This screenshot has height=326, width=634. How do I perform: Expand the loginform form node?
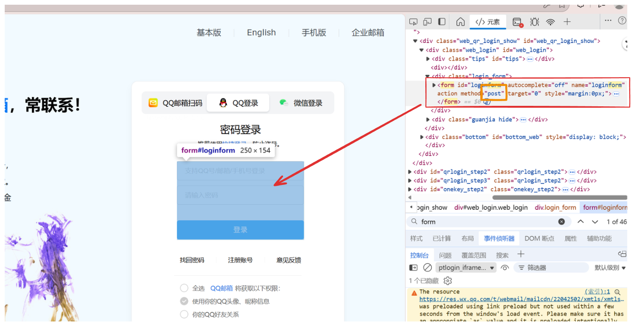pos(434,85)
